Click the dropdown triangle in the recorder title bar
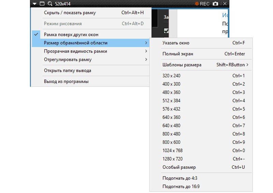The image size is (273, 193). click(x=34, y=4)
